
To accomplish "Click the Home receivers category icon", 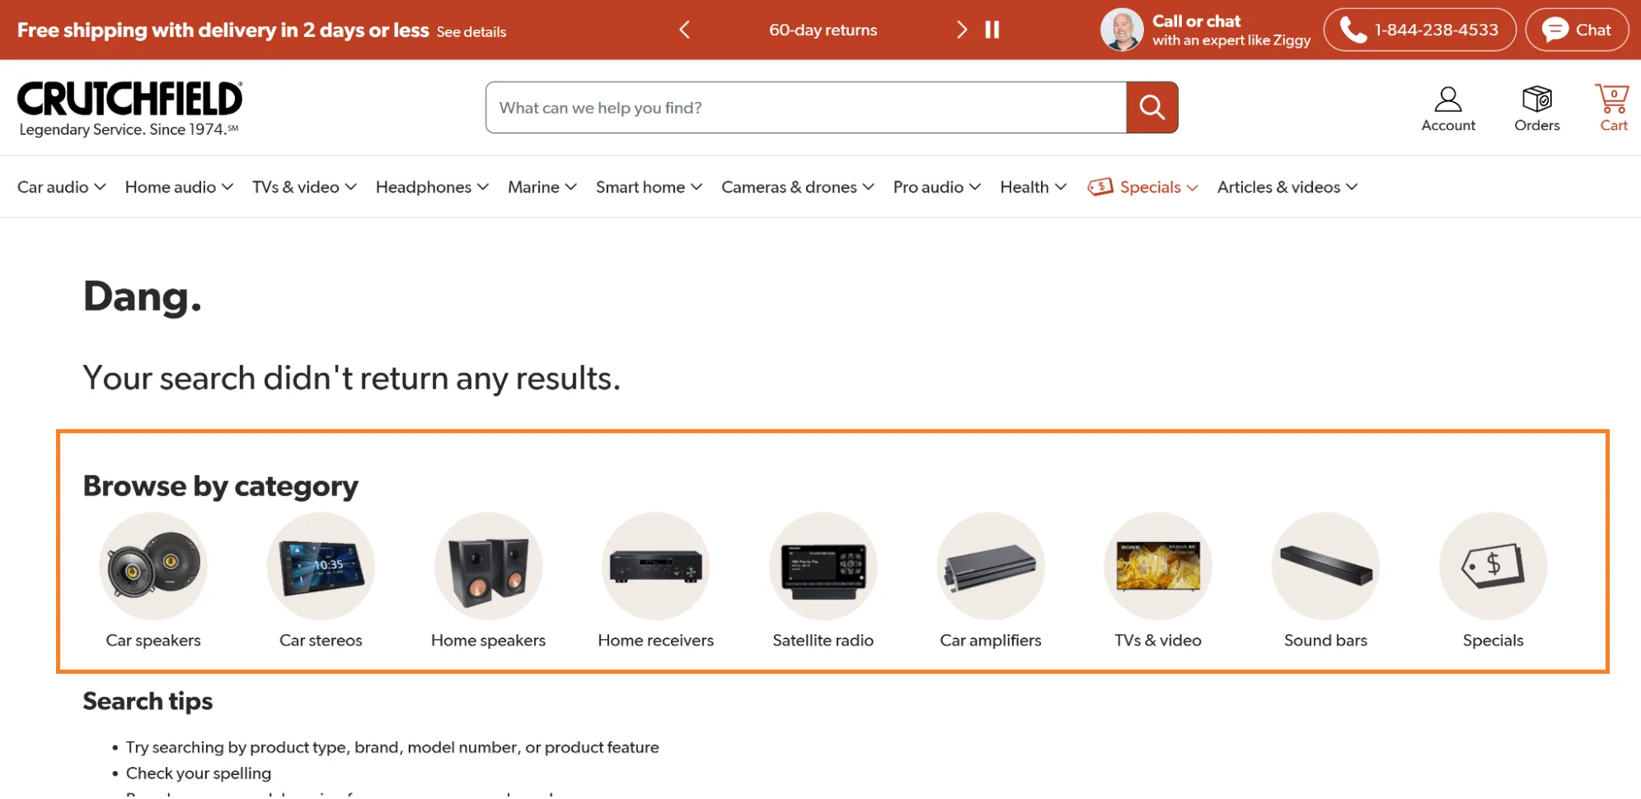I will (x=655, y=566).
